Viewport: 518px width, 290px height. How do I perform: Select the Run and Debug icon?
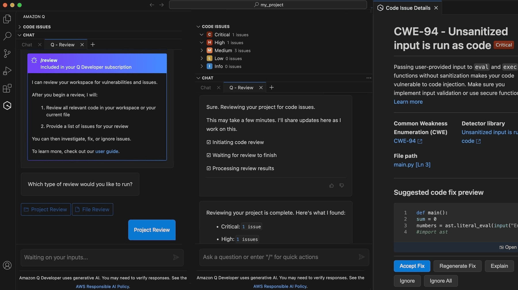click(x=7, y=71)
